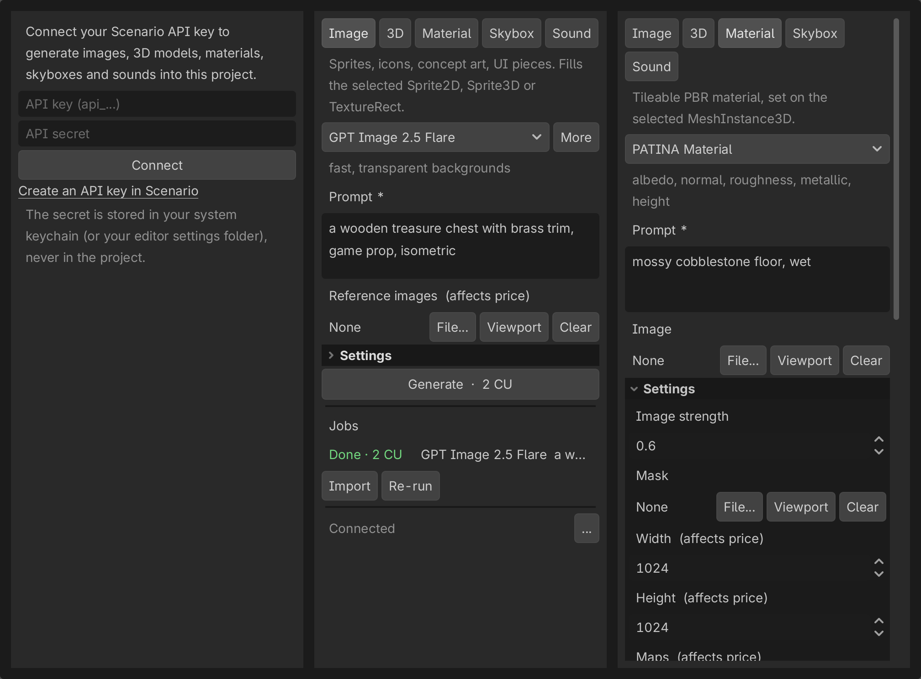
Task: Select the Skybox tab in the middle panel
Action: point(512,33)
